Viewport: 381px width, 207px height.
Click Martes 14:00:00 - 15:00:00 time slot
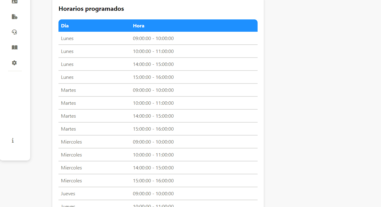tap(153, 116)
